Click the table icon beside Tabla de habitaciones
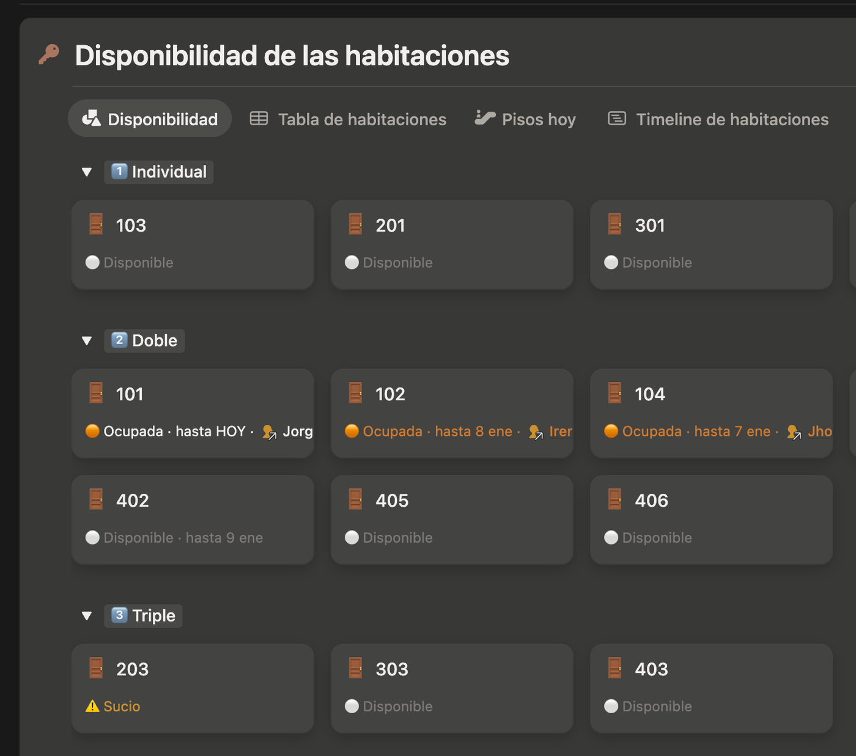This screenshot has height=756, width=856. coord(259,119)
